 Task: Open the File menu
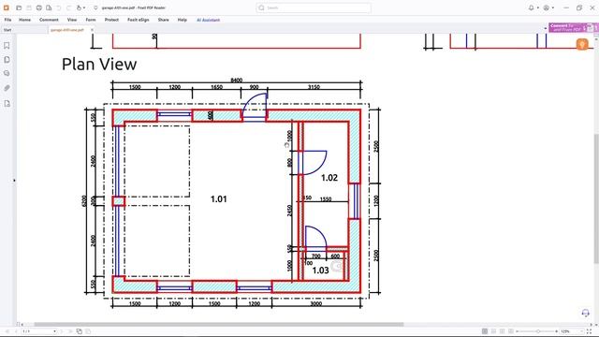[x=7, y=20]
